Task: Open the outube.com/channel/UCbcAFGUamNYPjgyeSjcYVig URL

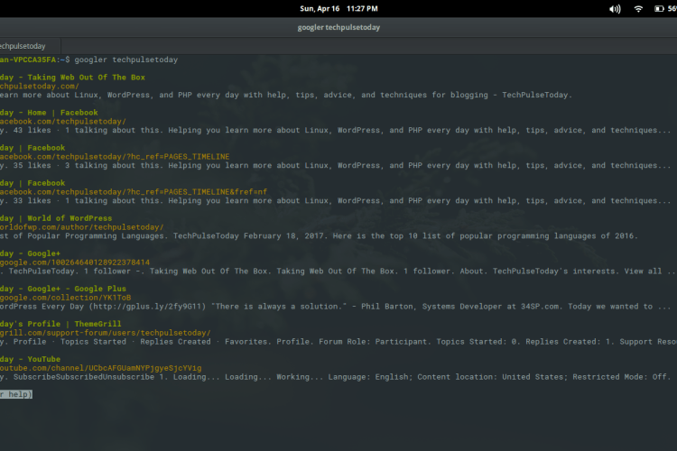Action: [100, 368]
